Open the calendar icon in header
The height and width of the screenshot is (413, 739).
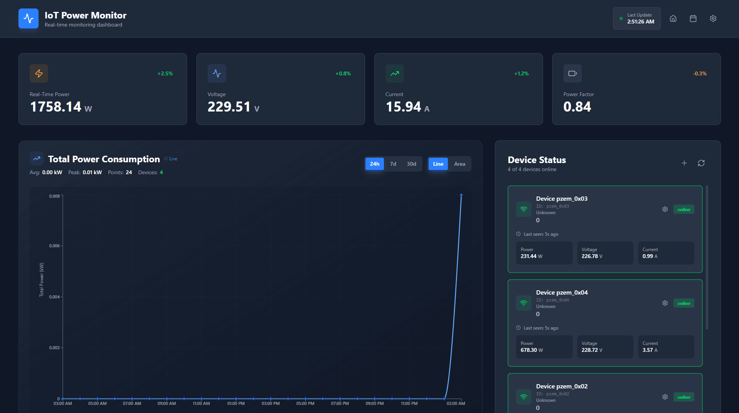[x=693, y=18]
